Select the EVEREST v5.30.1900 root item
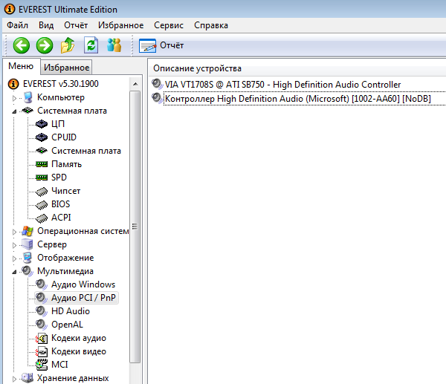This screenshot has width=446, height=384. tap(61, 84)
